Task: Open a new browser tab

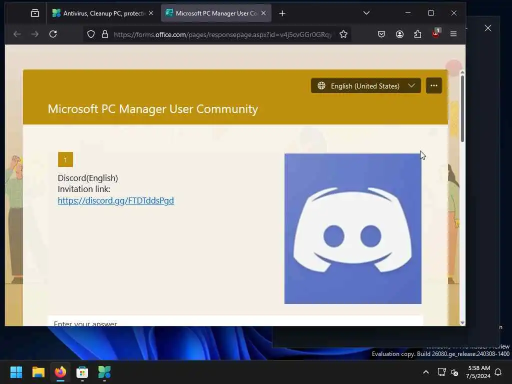Action: (282, 13)
